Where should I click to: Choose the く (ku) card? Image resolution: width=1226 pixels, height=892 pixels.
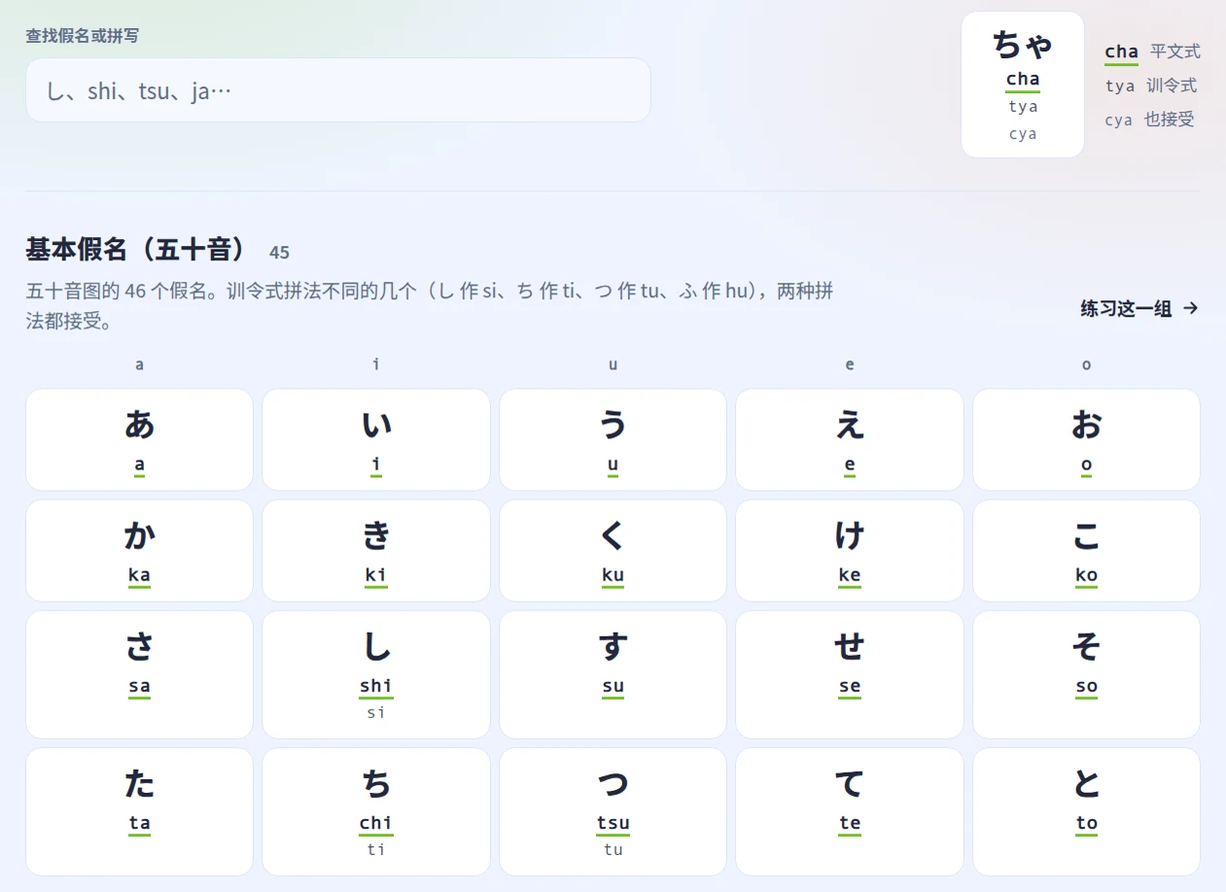point(613,551)
